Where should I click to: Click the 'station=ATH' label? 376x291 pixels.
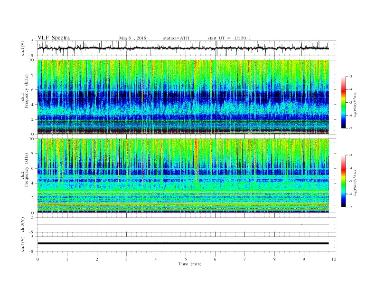coord(176,38)
